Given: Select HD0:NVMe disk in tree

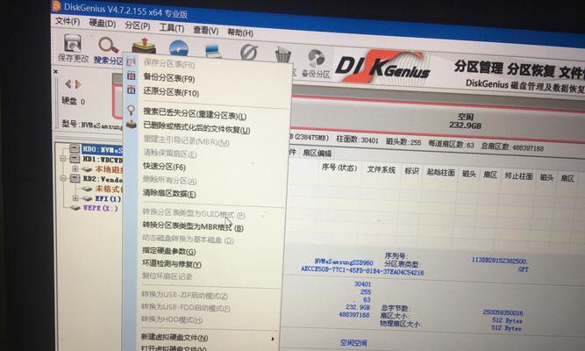Looking at the screenshot, I should [x=102, y=150].
